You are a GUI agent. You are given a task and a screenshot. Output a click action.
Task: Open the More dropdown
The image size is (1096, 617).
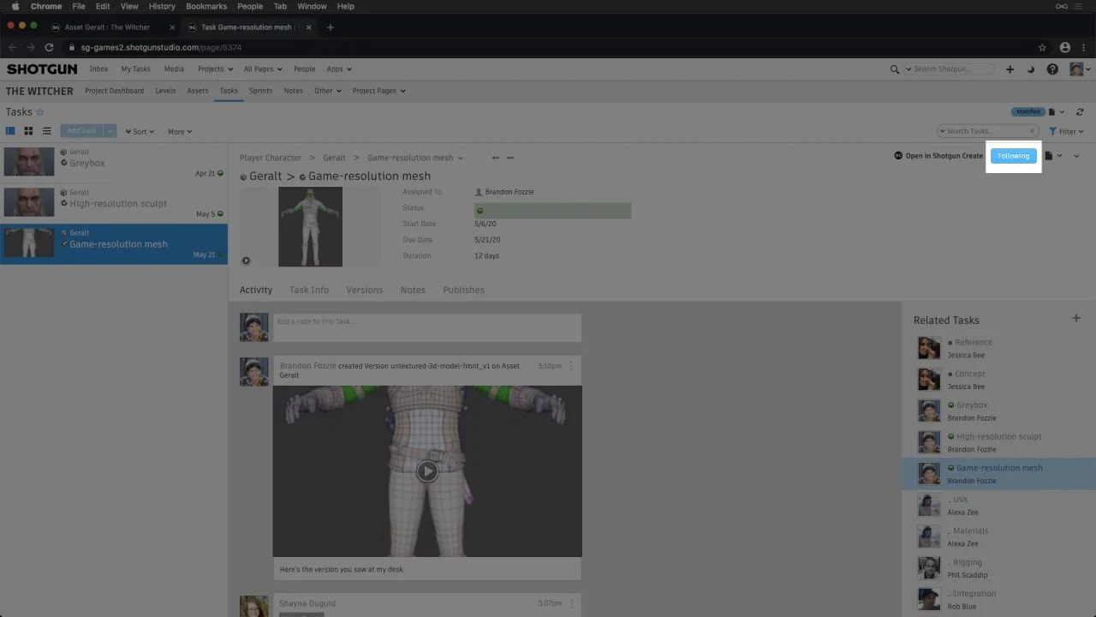click(x=180, y=131)
